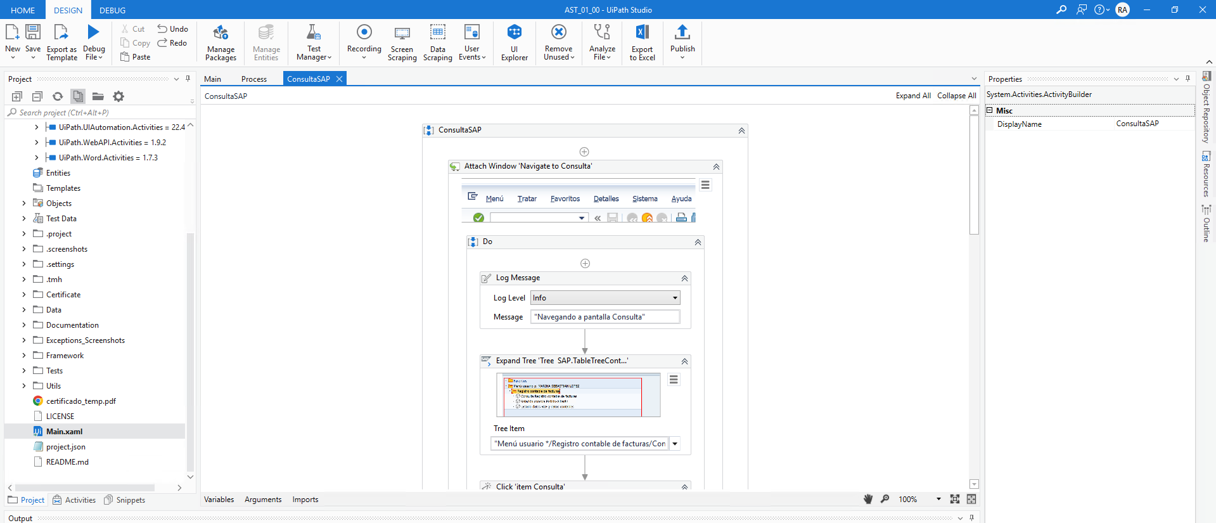The height and width of the screenshot is (523, 1216).
Task: Collapse the ConsultaSAP sequence
Action: pyautogui.click(x=741, y=131)
